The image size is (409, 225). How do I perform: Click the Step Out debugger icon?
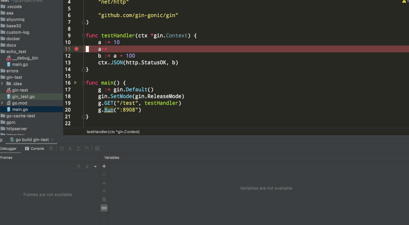click(78, 148)
